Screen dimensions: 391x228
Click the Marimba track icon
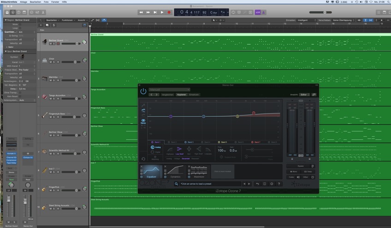[x=45, y=79]
